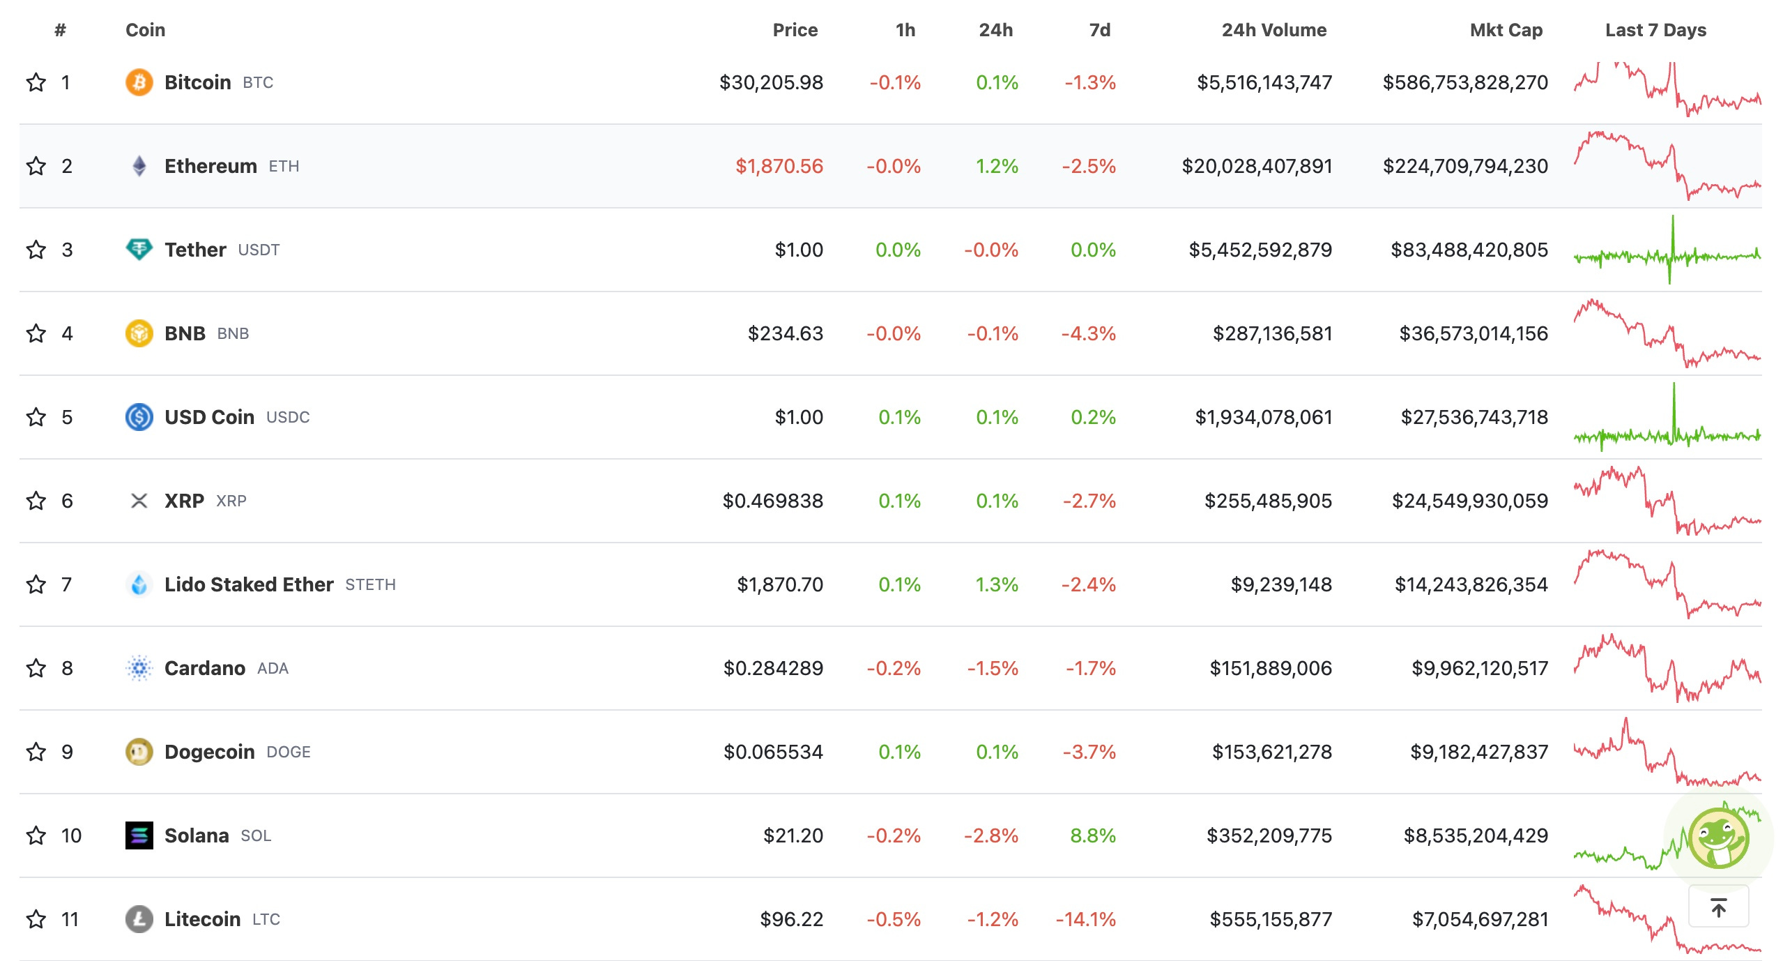Image resolution: width=1783 pixels, height=961 pixels.
Task: Click the Litecoin coin logo
Action: point(139,919)
